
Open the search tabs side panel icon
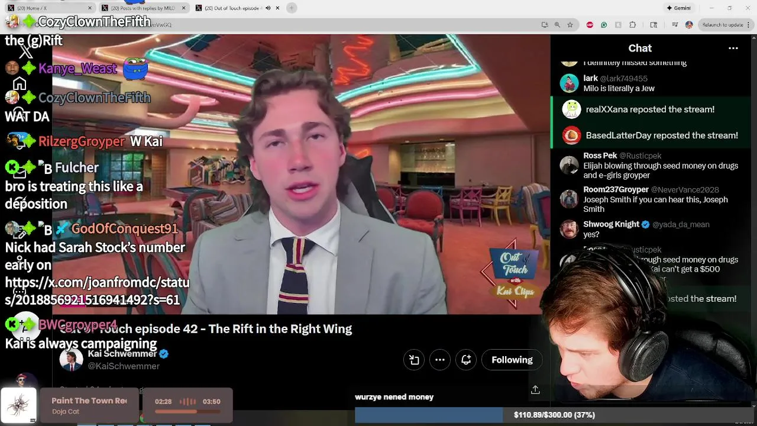(654, 25)
